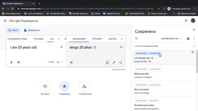The width and height of the screenshot is (198, 111).
Task: Open the Idioms bookmark
Action: tap(96, 14)
